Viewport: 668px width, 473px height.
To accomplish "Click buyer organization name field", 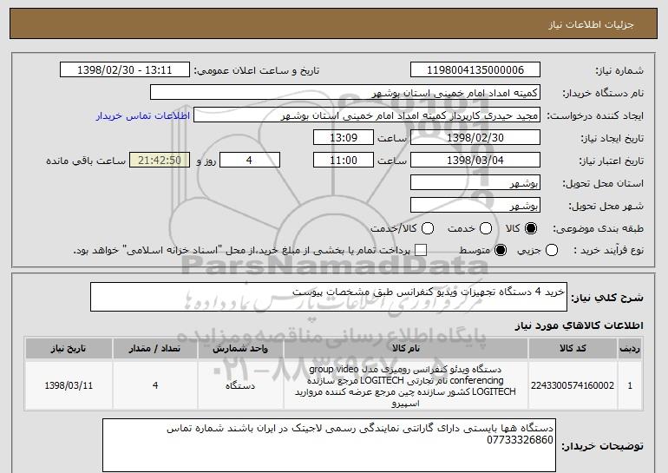I will click(x=345, y=93).
